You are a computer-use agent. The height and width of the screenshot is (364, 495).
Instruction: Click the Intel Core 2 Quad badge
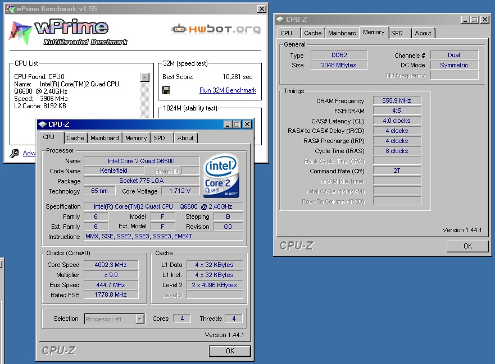221,176
